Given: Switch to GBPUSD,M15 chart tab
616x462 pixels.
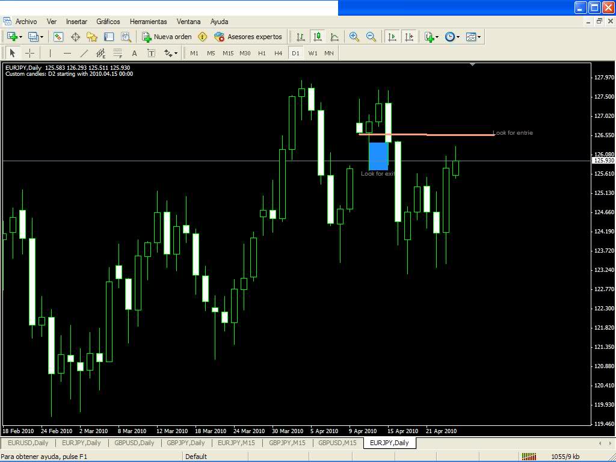Looking at the screenshot, I should [x=337, y=443].
